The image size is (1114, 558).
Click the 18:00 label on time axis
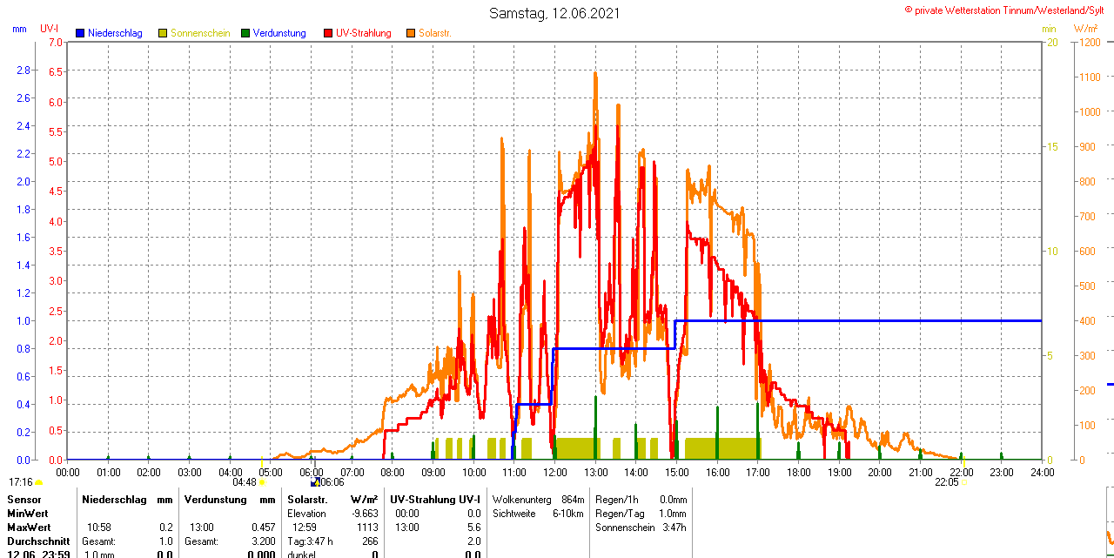[x=798, y=472]
